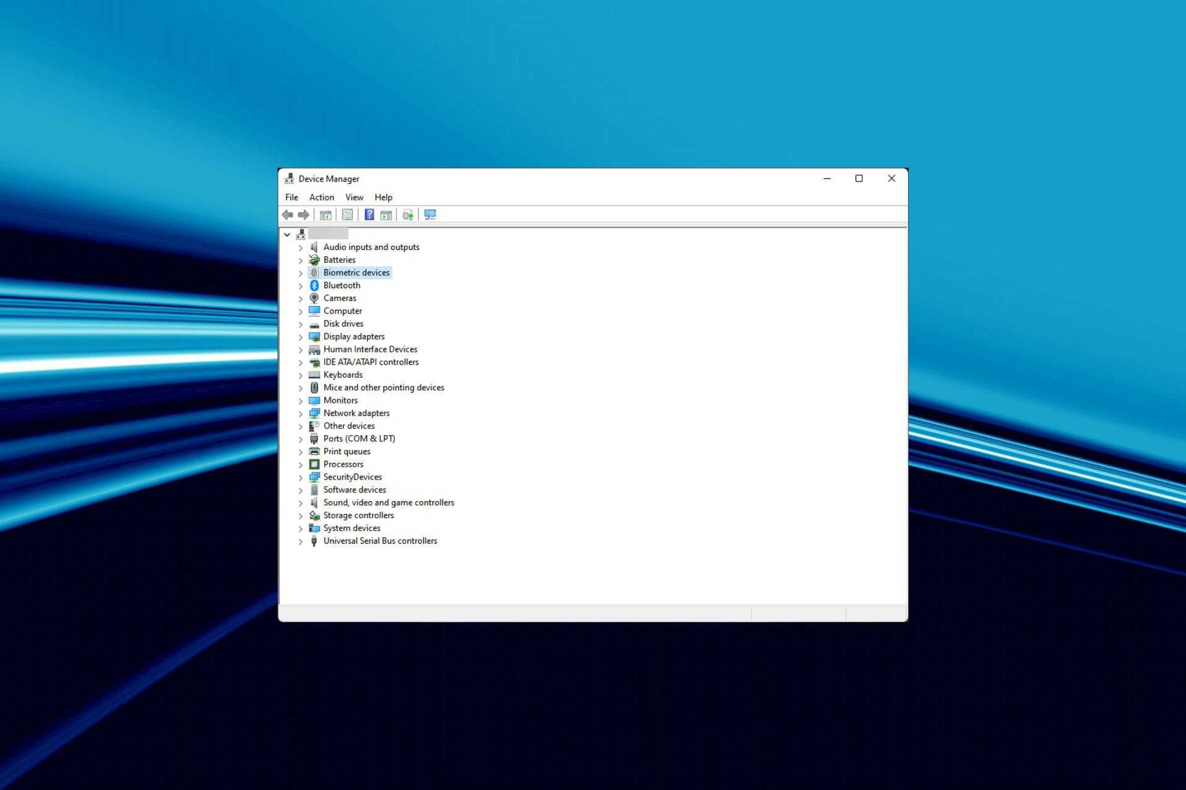Viewport: 1186px width, 790px height.
Task: Collapse the root computer node chevron
Action: point(287,235)
